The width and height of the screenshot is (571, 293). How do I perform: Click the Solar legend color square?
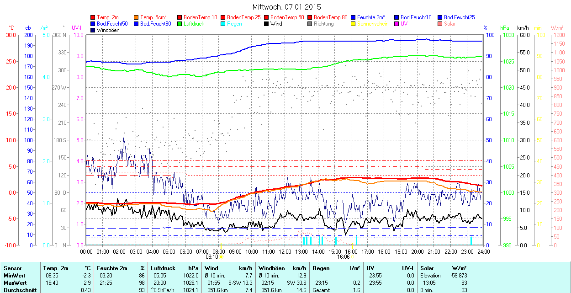(440, 24)
